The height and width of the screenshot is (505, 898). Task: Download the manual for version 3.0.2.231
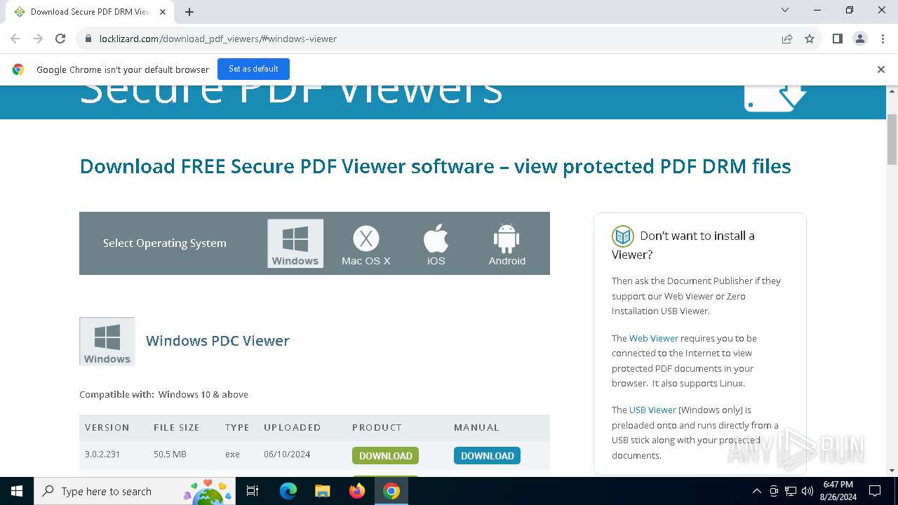coord(487,456)
